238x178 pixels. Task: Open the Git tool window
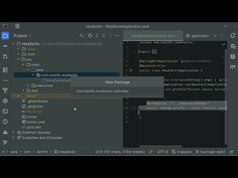[5, 142]
